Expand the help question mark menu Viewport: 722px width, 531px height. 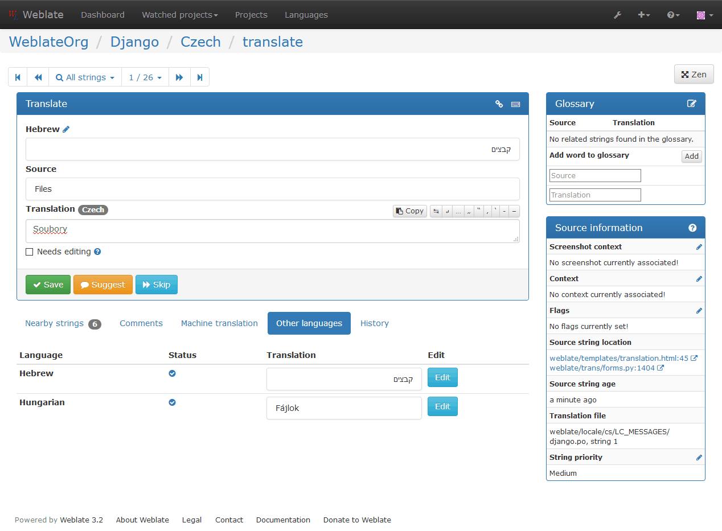[674, 15]
